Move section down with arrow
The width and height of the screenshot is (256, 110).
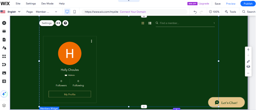click(248, 55)
